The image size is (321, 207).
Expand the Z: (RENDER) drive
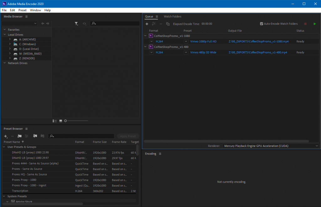[x=10, y=58]
